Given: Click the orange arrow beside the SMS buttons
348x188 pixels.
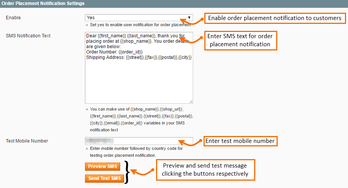Looking at the screenshot, I should [142, 172].
